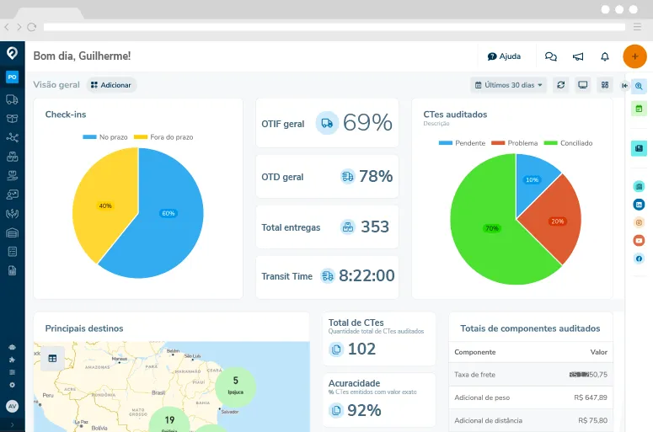Open the Últimos 30 dias period dropdown
This screenshot has height=432, width=653.
coord(508,85)
